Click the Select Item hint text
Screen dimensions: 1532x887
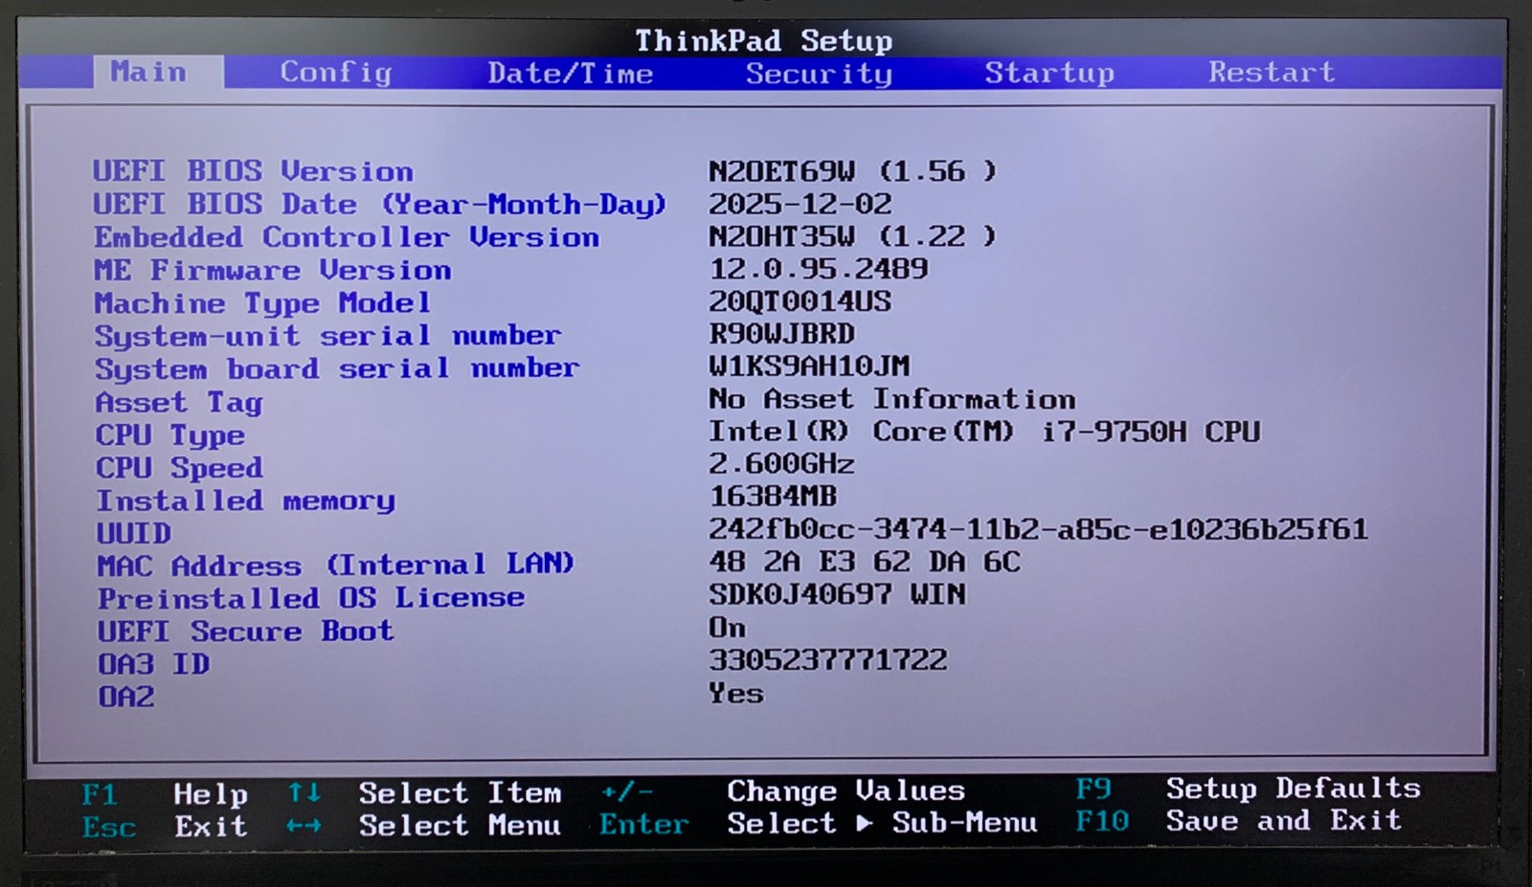[x=461, y=793]
